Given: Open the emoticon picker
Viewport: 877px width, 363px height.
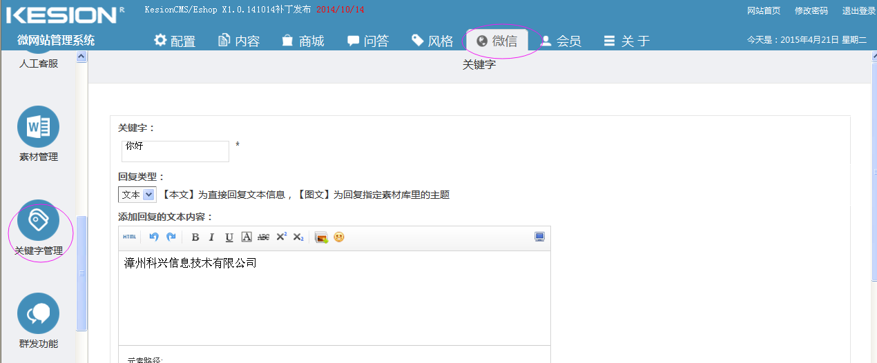Looking at the screenshot, I should point(339,237).
